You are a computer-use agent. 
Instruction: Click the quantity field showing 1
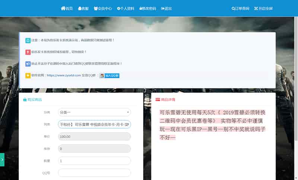point(94,161)
